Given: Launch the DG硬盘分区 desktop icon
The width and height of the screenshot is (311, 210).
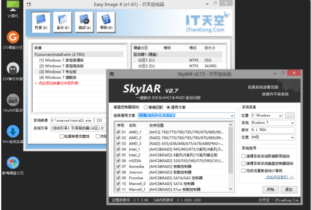Looking at the screenshot, I should (13, 40).
